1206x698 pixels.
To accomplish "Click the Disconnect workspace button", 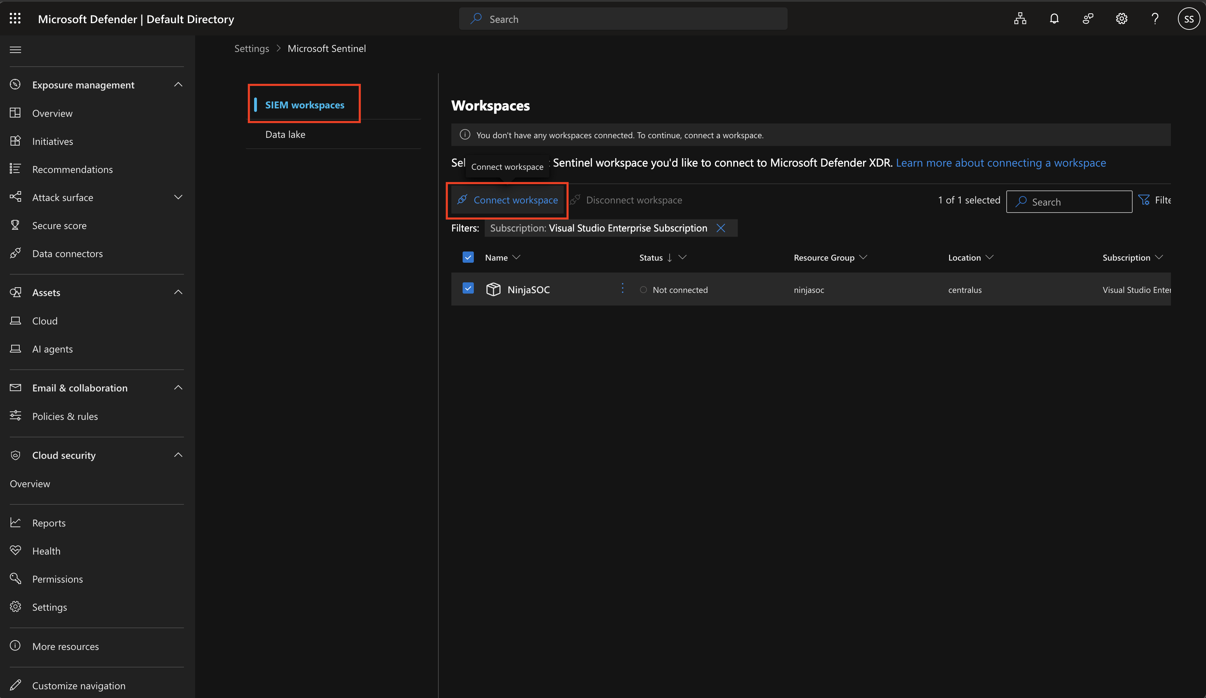I will click(x=626, y=200).
